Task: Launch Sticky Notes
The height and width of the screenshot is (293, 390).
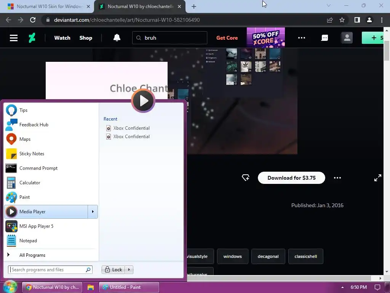Action: [51, 154]
